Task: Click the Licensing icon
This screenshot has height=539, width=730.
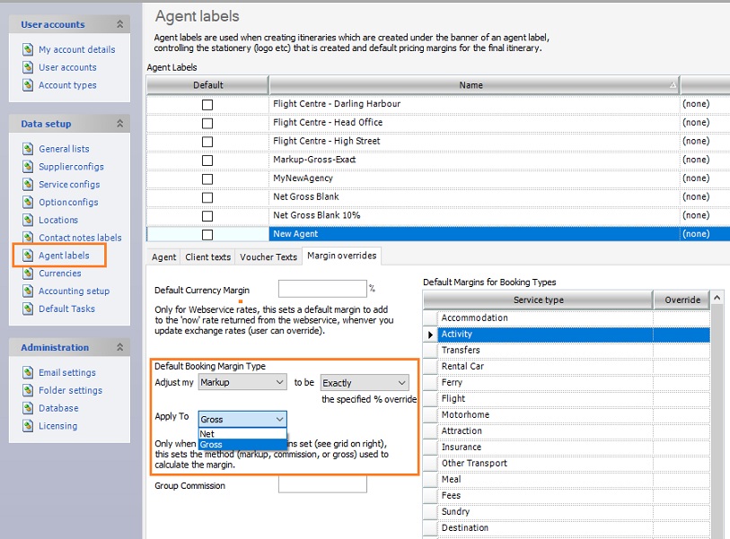Action: [28, 427]
